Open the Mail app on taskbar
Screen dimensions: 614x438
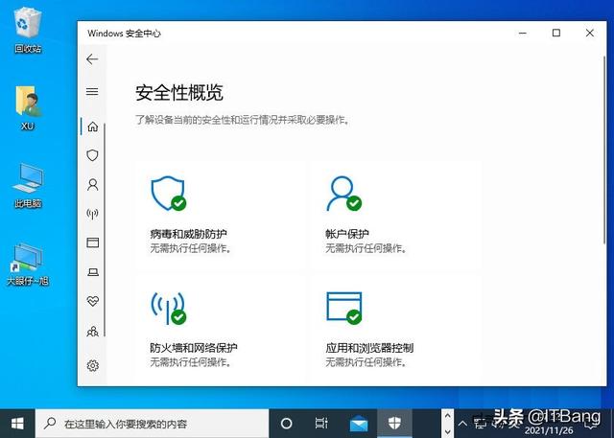click(x=358, y=424)
